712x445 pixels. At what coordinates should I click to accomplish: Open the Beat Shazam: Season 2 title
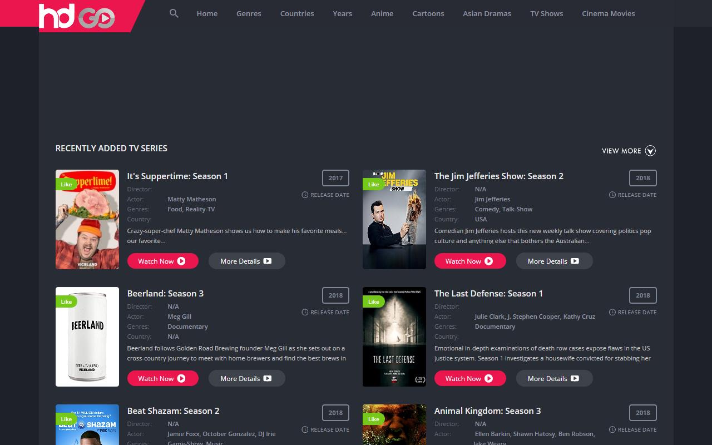click(173, 411)
